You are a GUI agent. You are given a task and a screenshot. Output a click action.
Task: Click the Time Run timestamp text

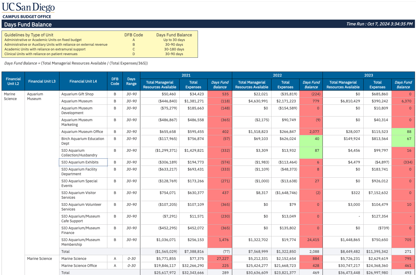point(379,24)
